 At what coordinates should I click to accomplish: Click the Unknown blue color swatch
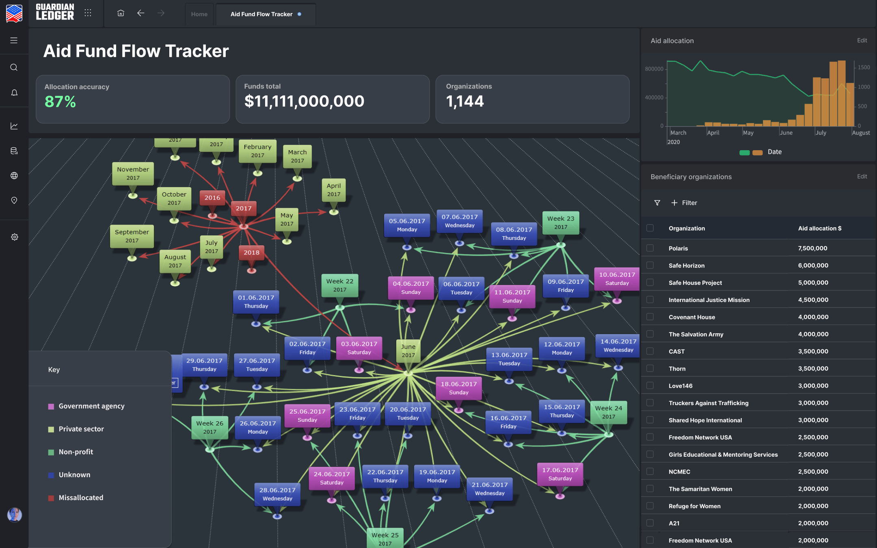(51, 475)
